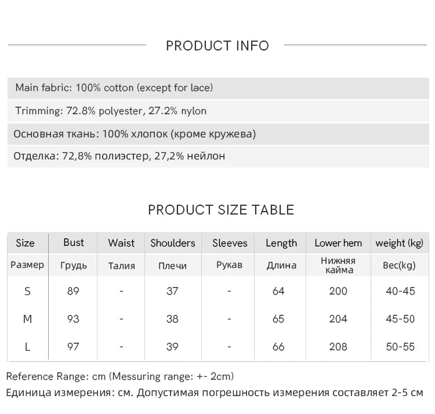
Task: Select the Bust column header
Action: [x=73, y=242]
